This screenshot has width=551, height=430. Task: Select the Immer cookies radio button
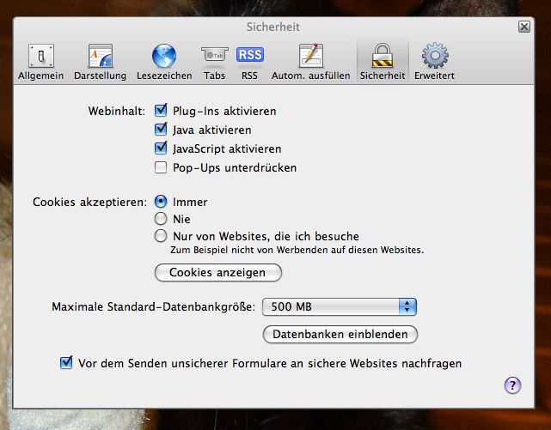pos(161,202)
